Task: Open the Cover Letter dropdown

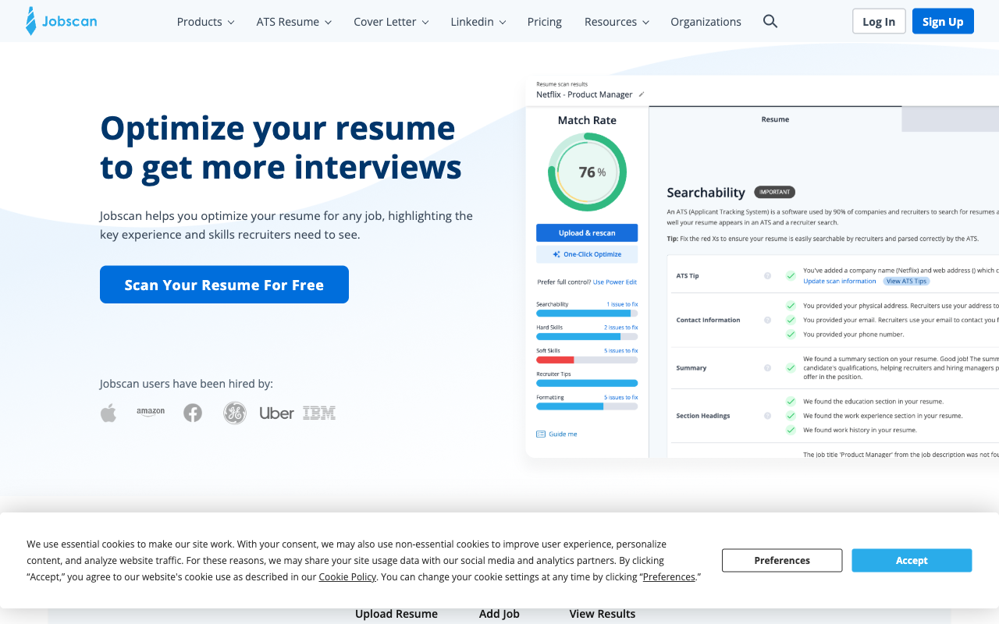Action: (392, 22)
